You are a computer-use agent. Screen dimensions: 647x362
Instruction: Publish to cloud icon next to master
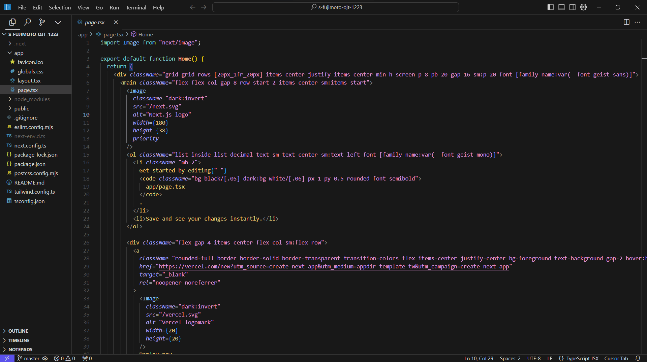[x=45, y=358]
